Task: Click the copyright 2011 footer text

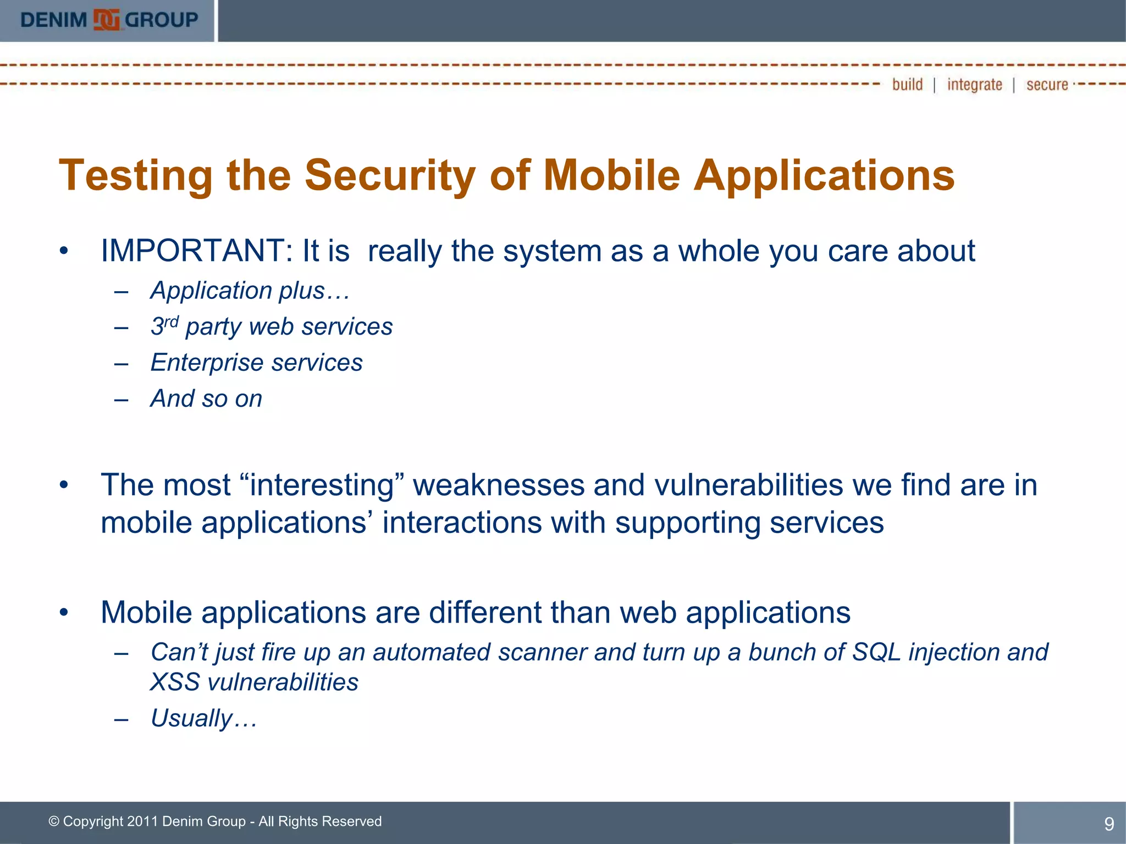Action: click(215, 821)
